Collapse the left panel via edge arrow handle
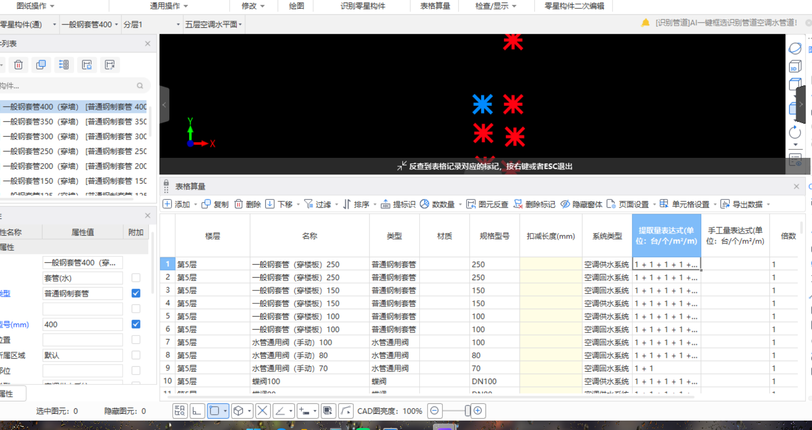The width and height of the screenshot is (812, 430). 164,105
